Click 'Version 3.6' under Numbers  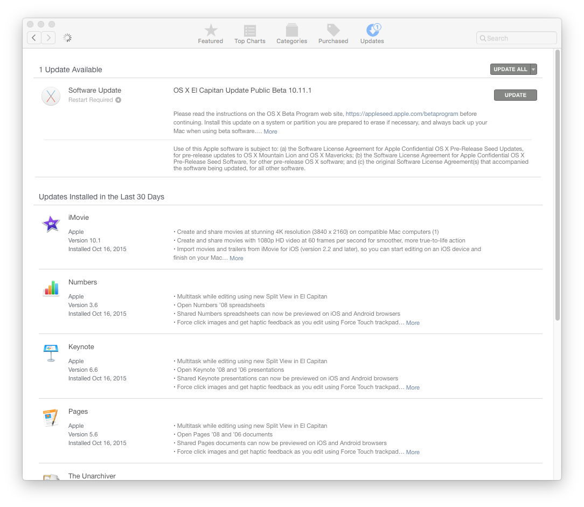pyautogui.click(x=83, y=305)
